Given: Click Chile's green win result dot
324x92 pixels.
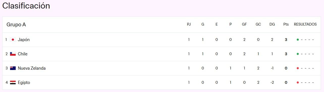Looking at the screenshot, I should coord(298,54).
